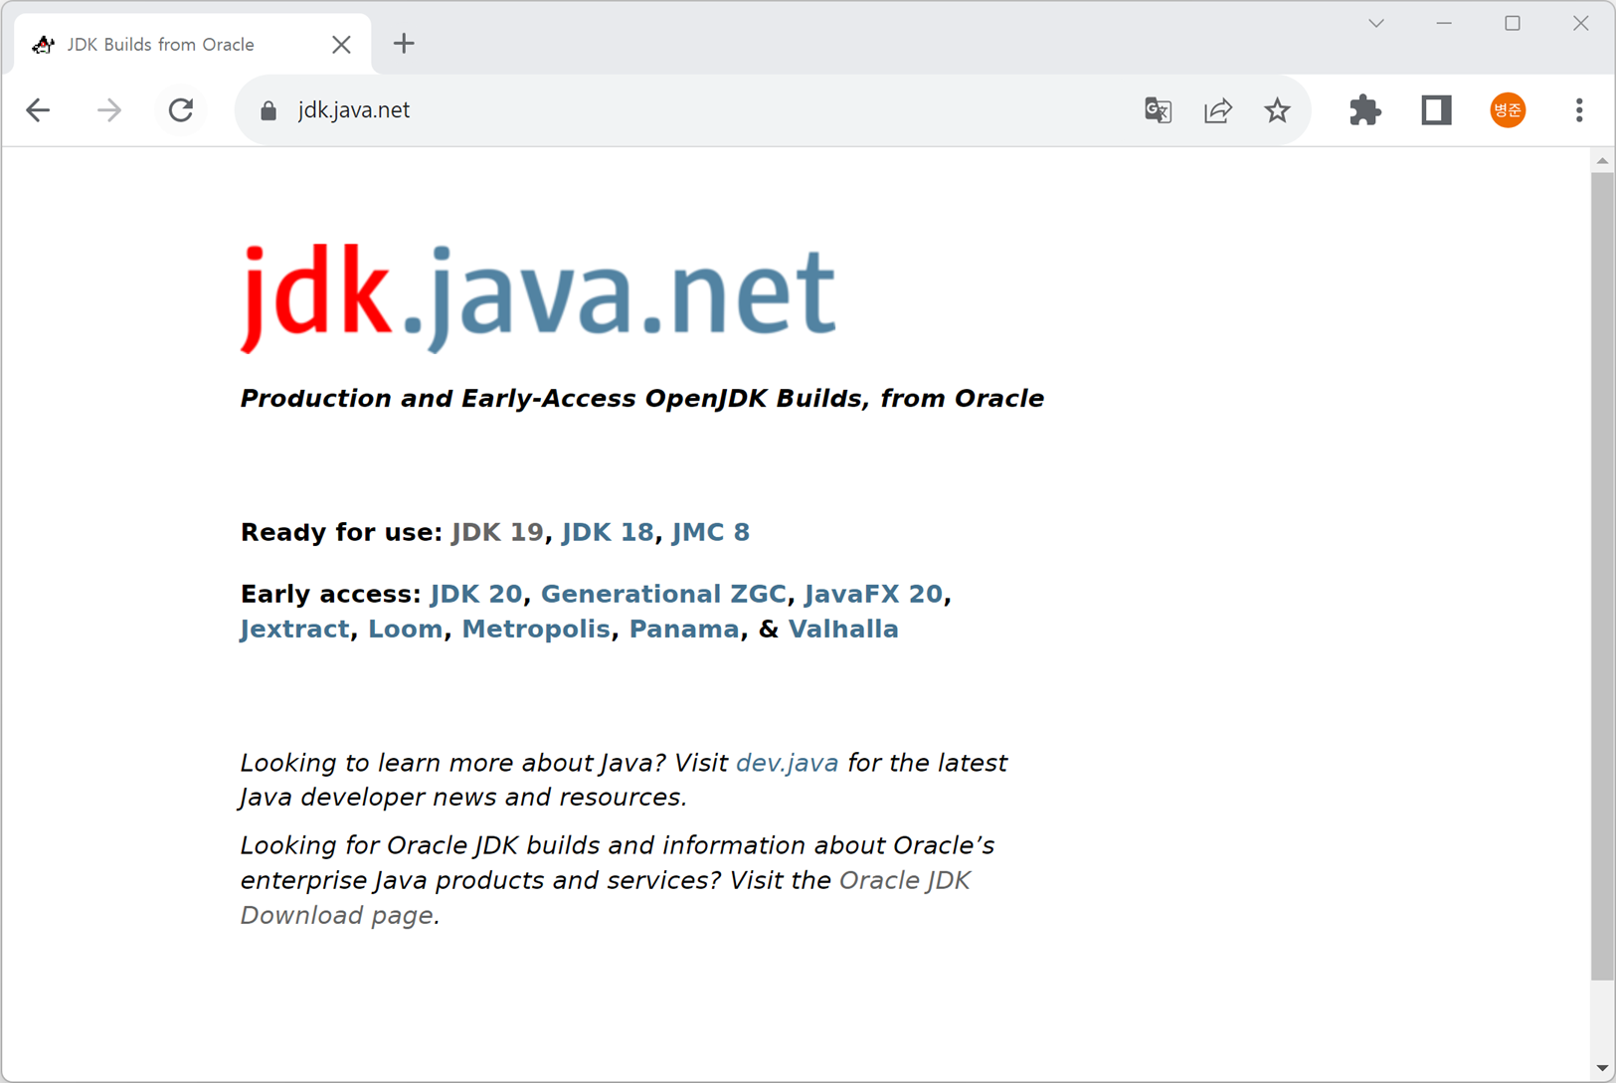Open the Chrome three-dot menu
Screen dimensions: 1616x1083
coord(1579,110)
